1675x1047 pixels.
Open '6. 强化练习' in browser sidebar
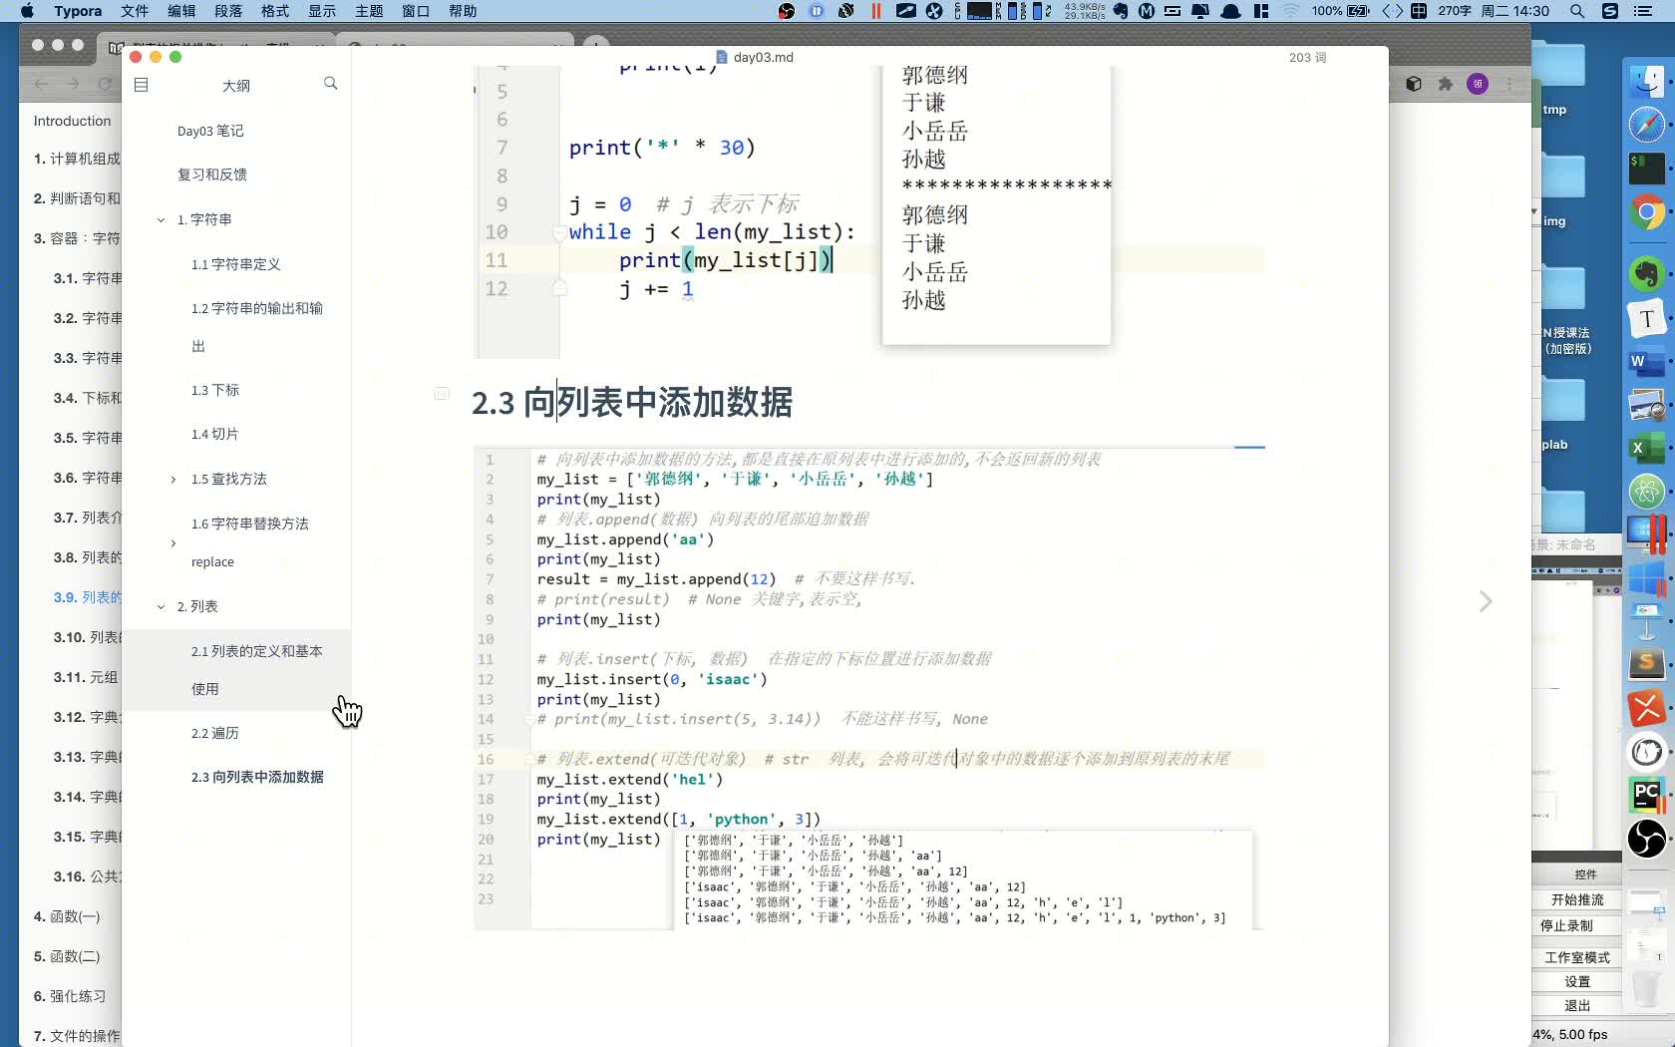(70, 996)
